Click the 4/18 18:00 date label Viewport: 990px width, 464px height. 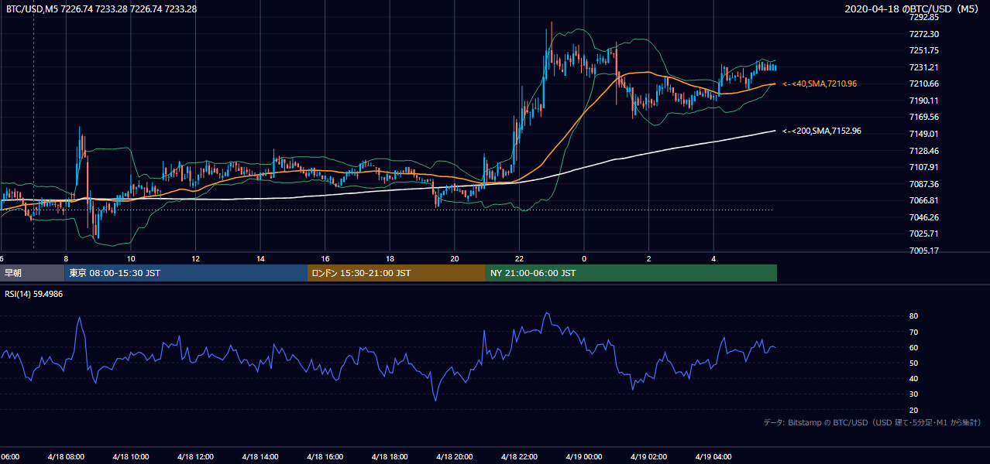pos(390,457)
